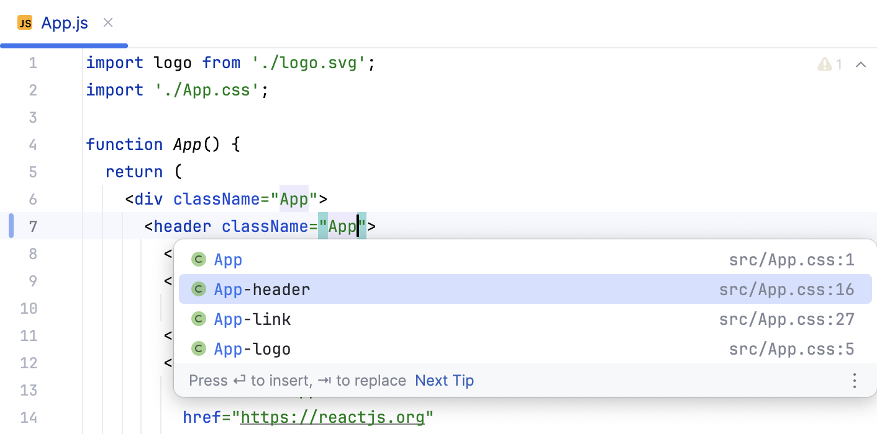Click the CSS class icon beside "App-link"

[x=199, y=319]
